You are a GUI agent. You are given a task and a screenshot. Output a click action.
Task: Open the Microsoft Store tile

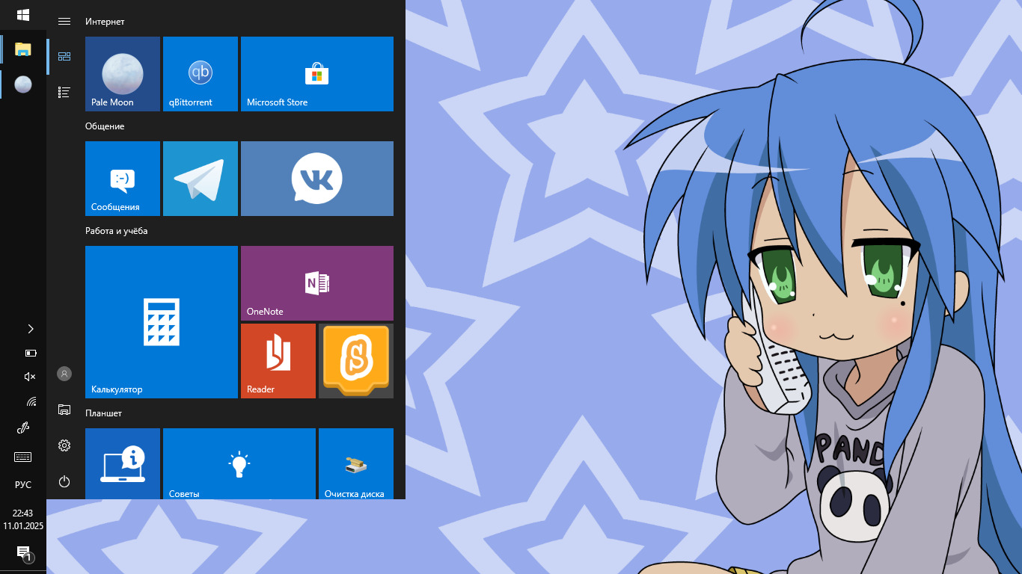[317, 74]
